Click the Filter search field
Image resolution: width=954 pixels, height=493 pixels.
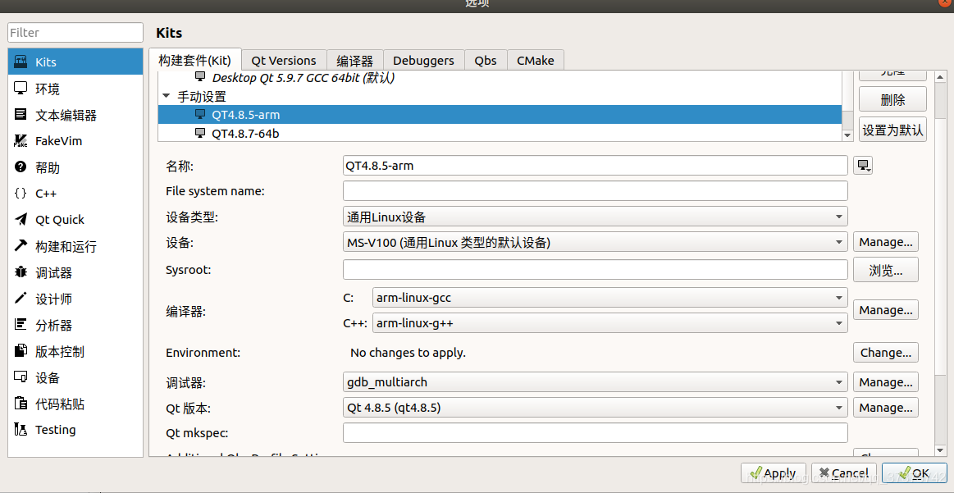click(x=75, y=32)
